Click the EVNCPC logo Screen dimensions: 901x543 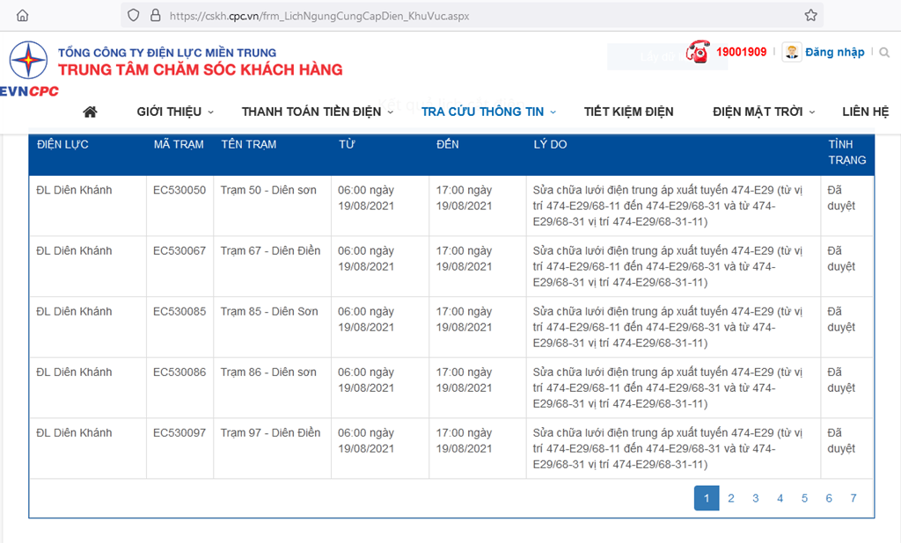point(28,69)
